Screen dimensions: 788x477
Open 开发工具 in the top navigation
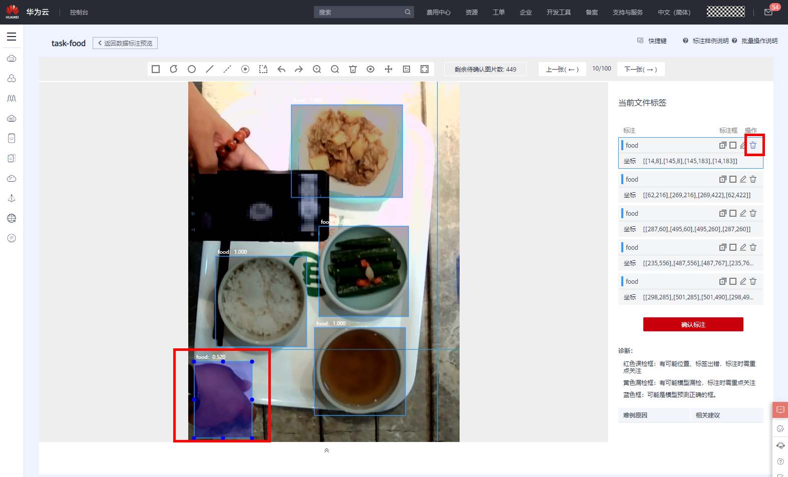pyautogui.click(x=558, y=13)
